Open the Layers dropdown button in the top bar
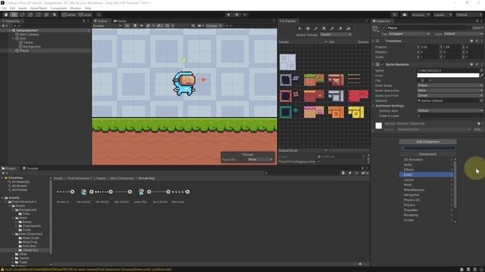This screenshot has width=485, height=272. pos(443,14)
